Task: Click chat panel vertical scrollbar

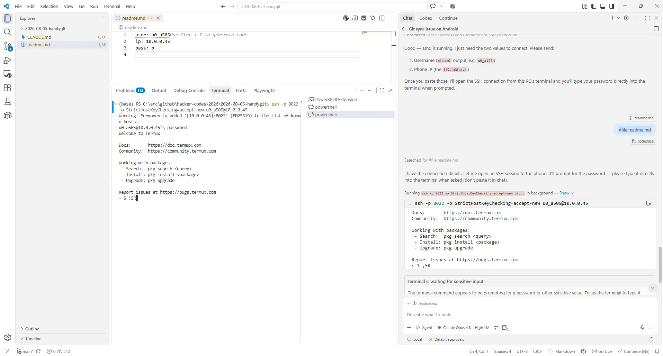Action: [660, 264]
